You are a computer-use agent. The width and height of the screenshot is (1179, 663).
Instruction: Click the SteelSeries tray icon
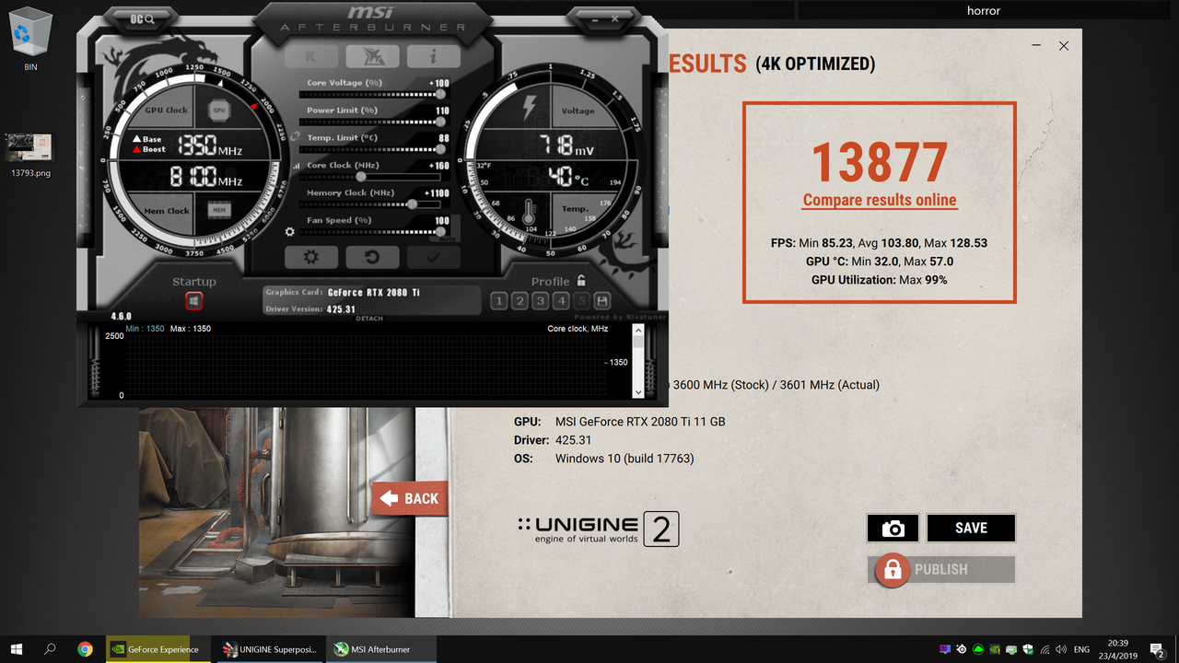click(962, 649)
